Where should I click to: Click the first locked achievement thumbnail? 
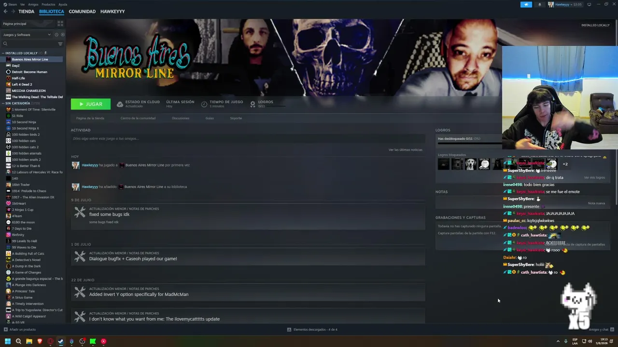[443, 164]
